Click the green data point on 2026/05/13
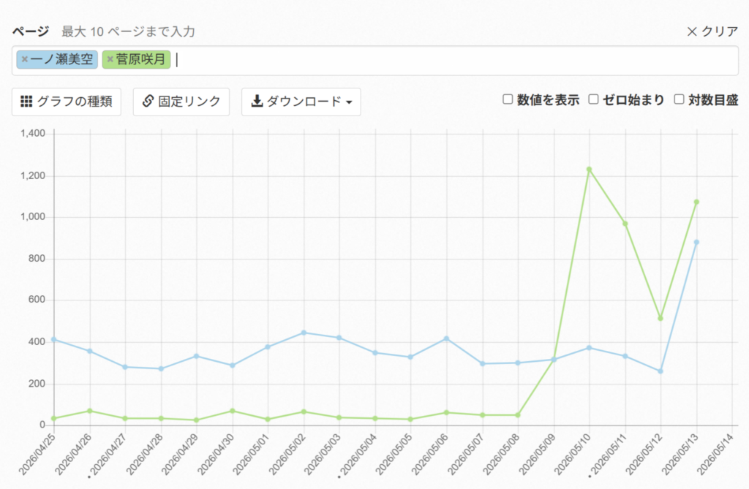The width and height of the screenshot is (749, 489). [x=696, y=202]
